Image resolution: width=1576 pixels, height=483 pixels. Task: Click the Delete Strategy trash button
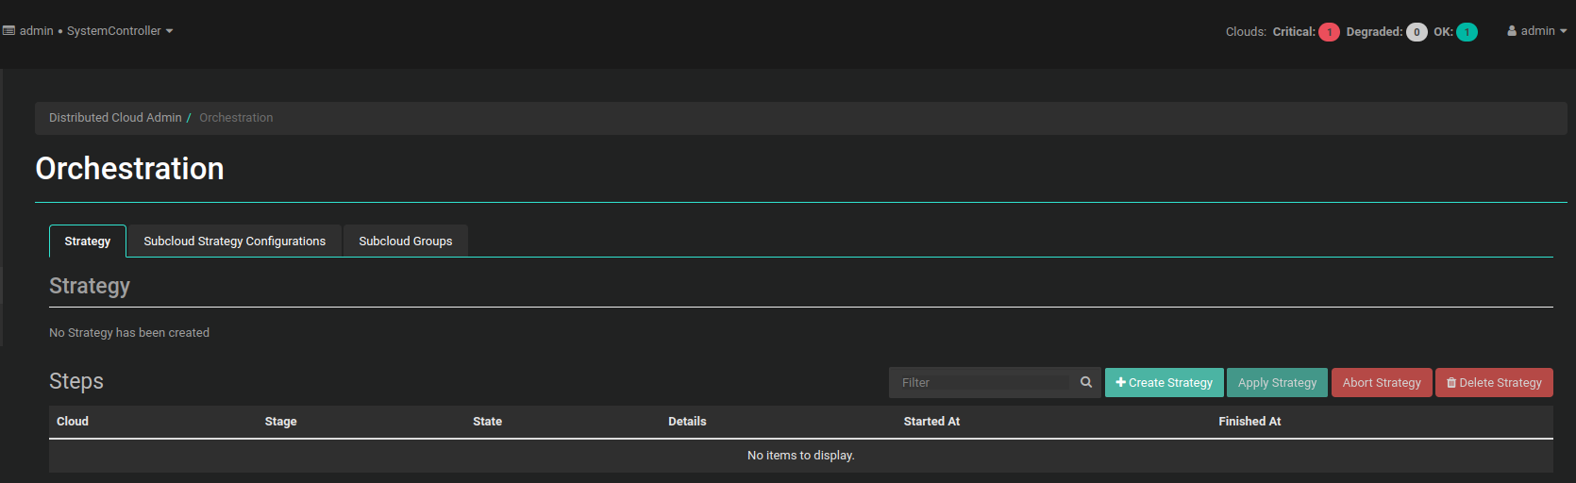click(1493, 382)
